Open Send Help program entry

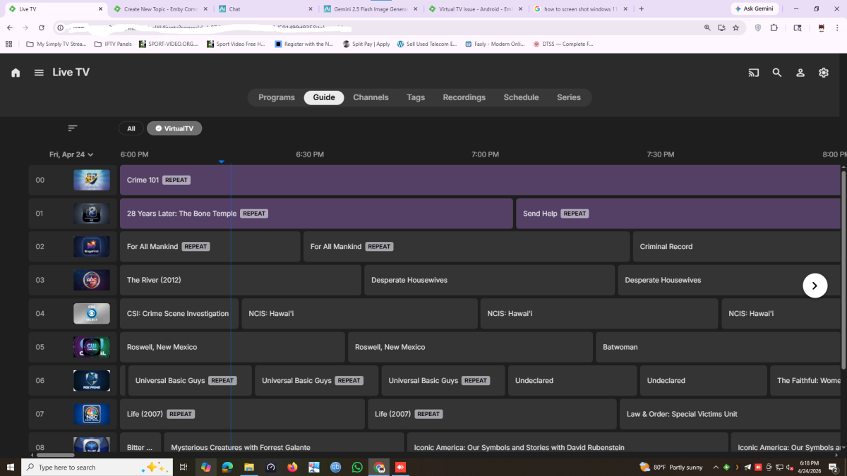point(678,213)
